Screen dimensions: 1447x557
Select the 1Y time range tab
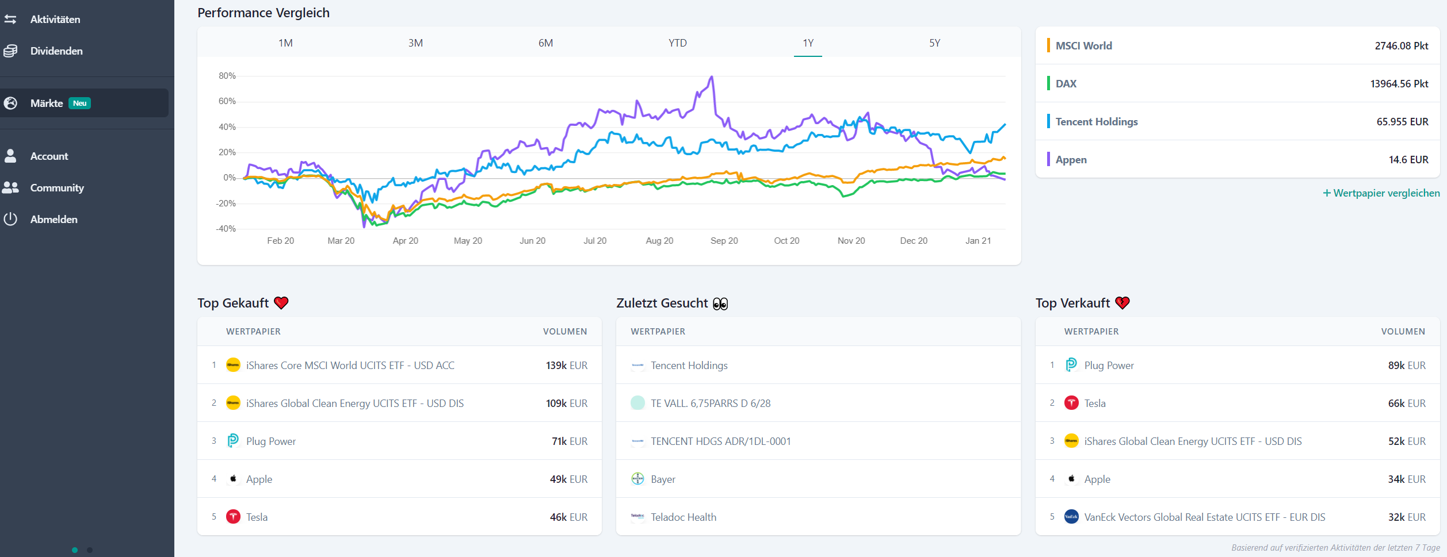[x=808, y=43]
